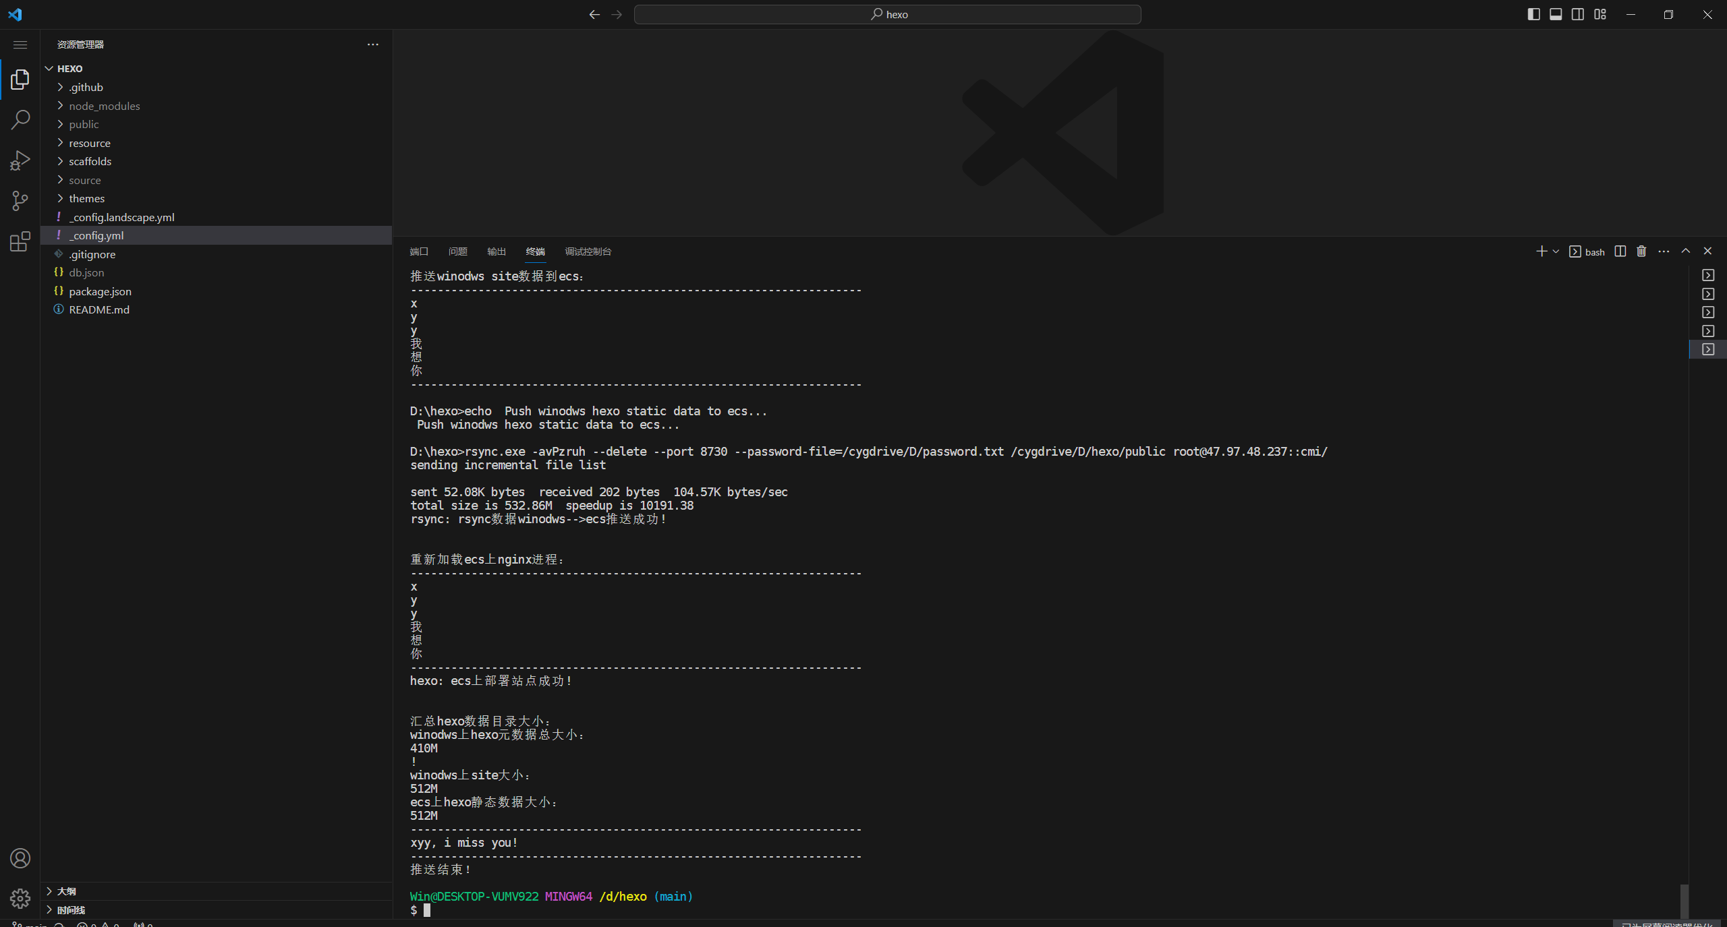1727x927 pixels.
Task: Open Run and Debug view
Action: pyautogui.click(x=20, y=160)
